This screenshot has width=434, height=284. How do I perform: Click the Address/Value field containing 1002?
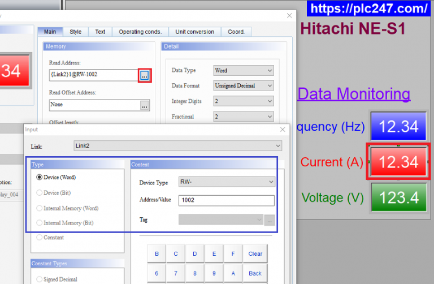[227, 201]
